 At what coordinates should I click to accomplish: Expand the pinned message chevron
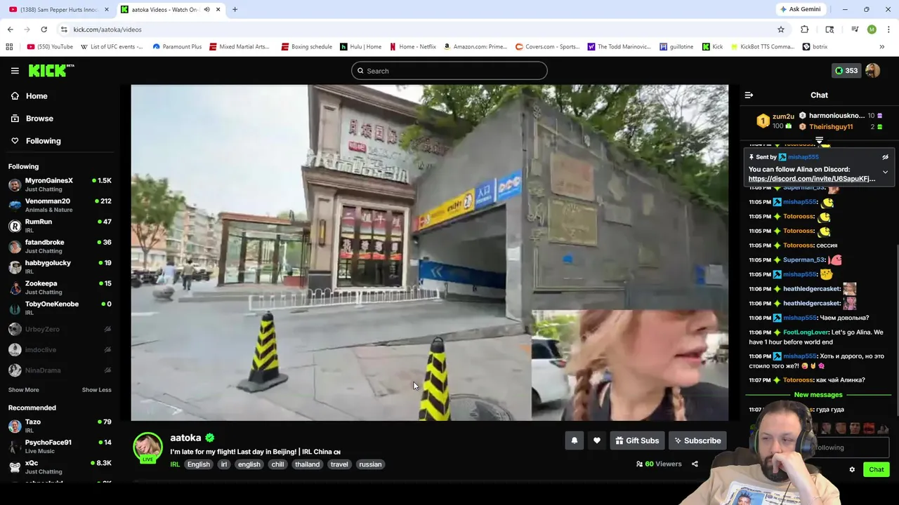pos(885,172)
